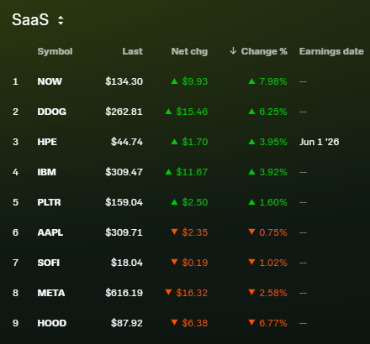Toggle Change % column sort order
Viewport: 370px width, 344px height.
point(264,51)
